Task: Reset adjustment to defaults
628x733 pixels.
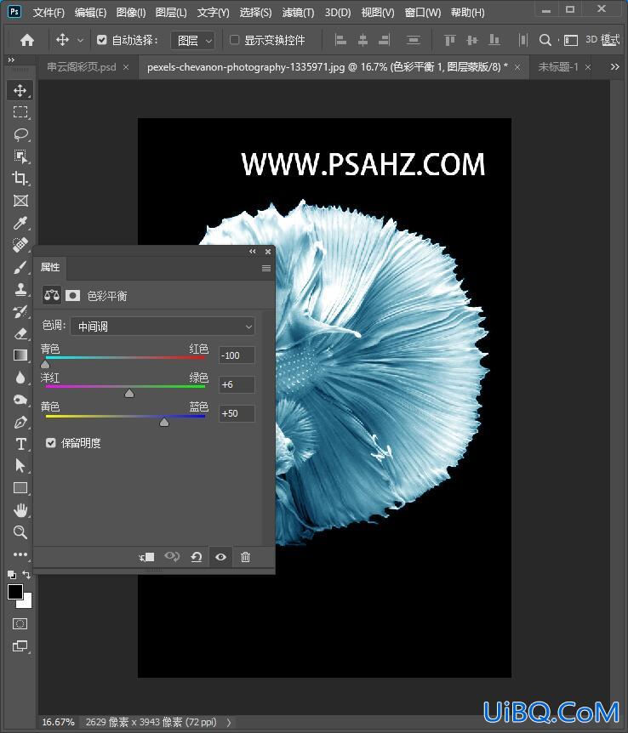Action: (197, 557)
